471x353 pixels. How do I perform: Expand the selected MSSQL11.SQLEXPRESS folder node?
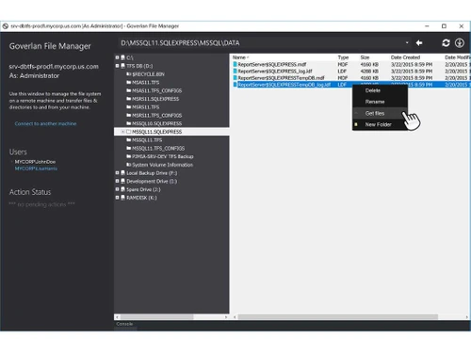[123, 132]
